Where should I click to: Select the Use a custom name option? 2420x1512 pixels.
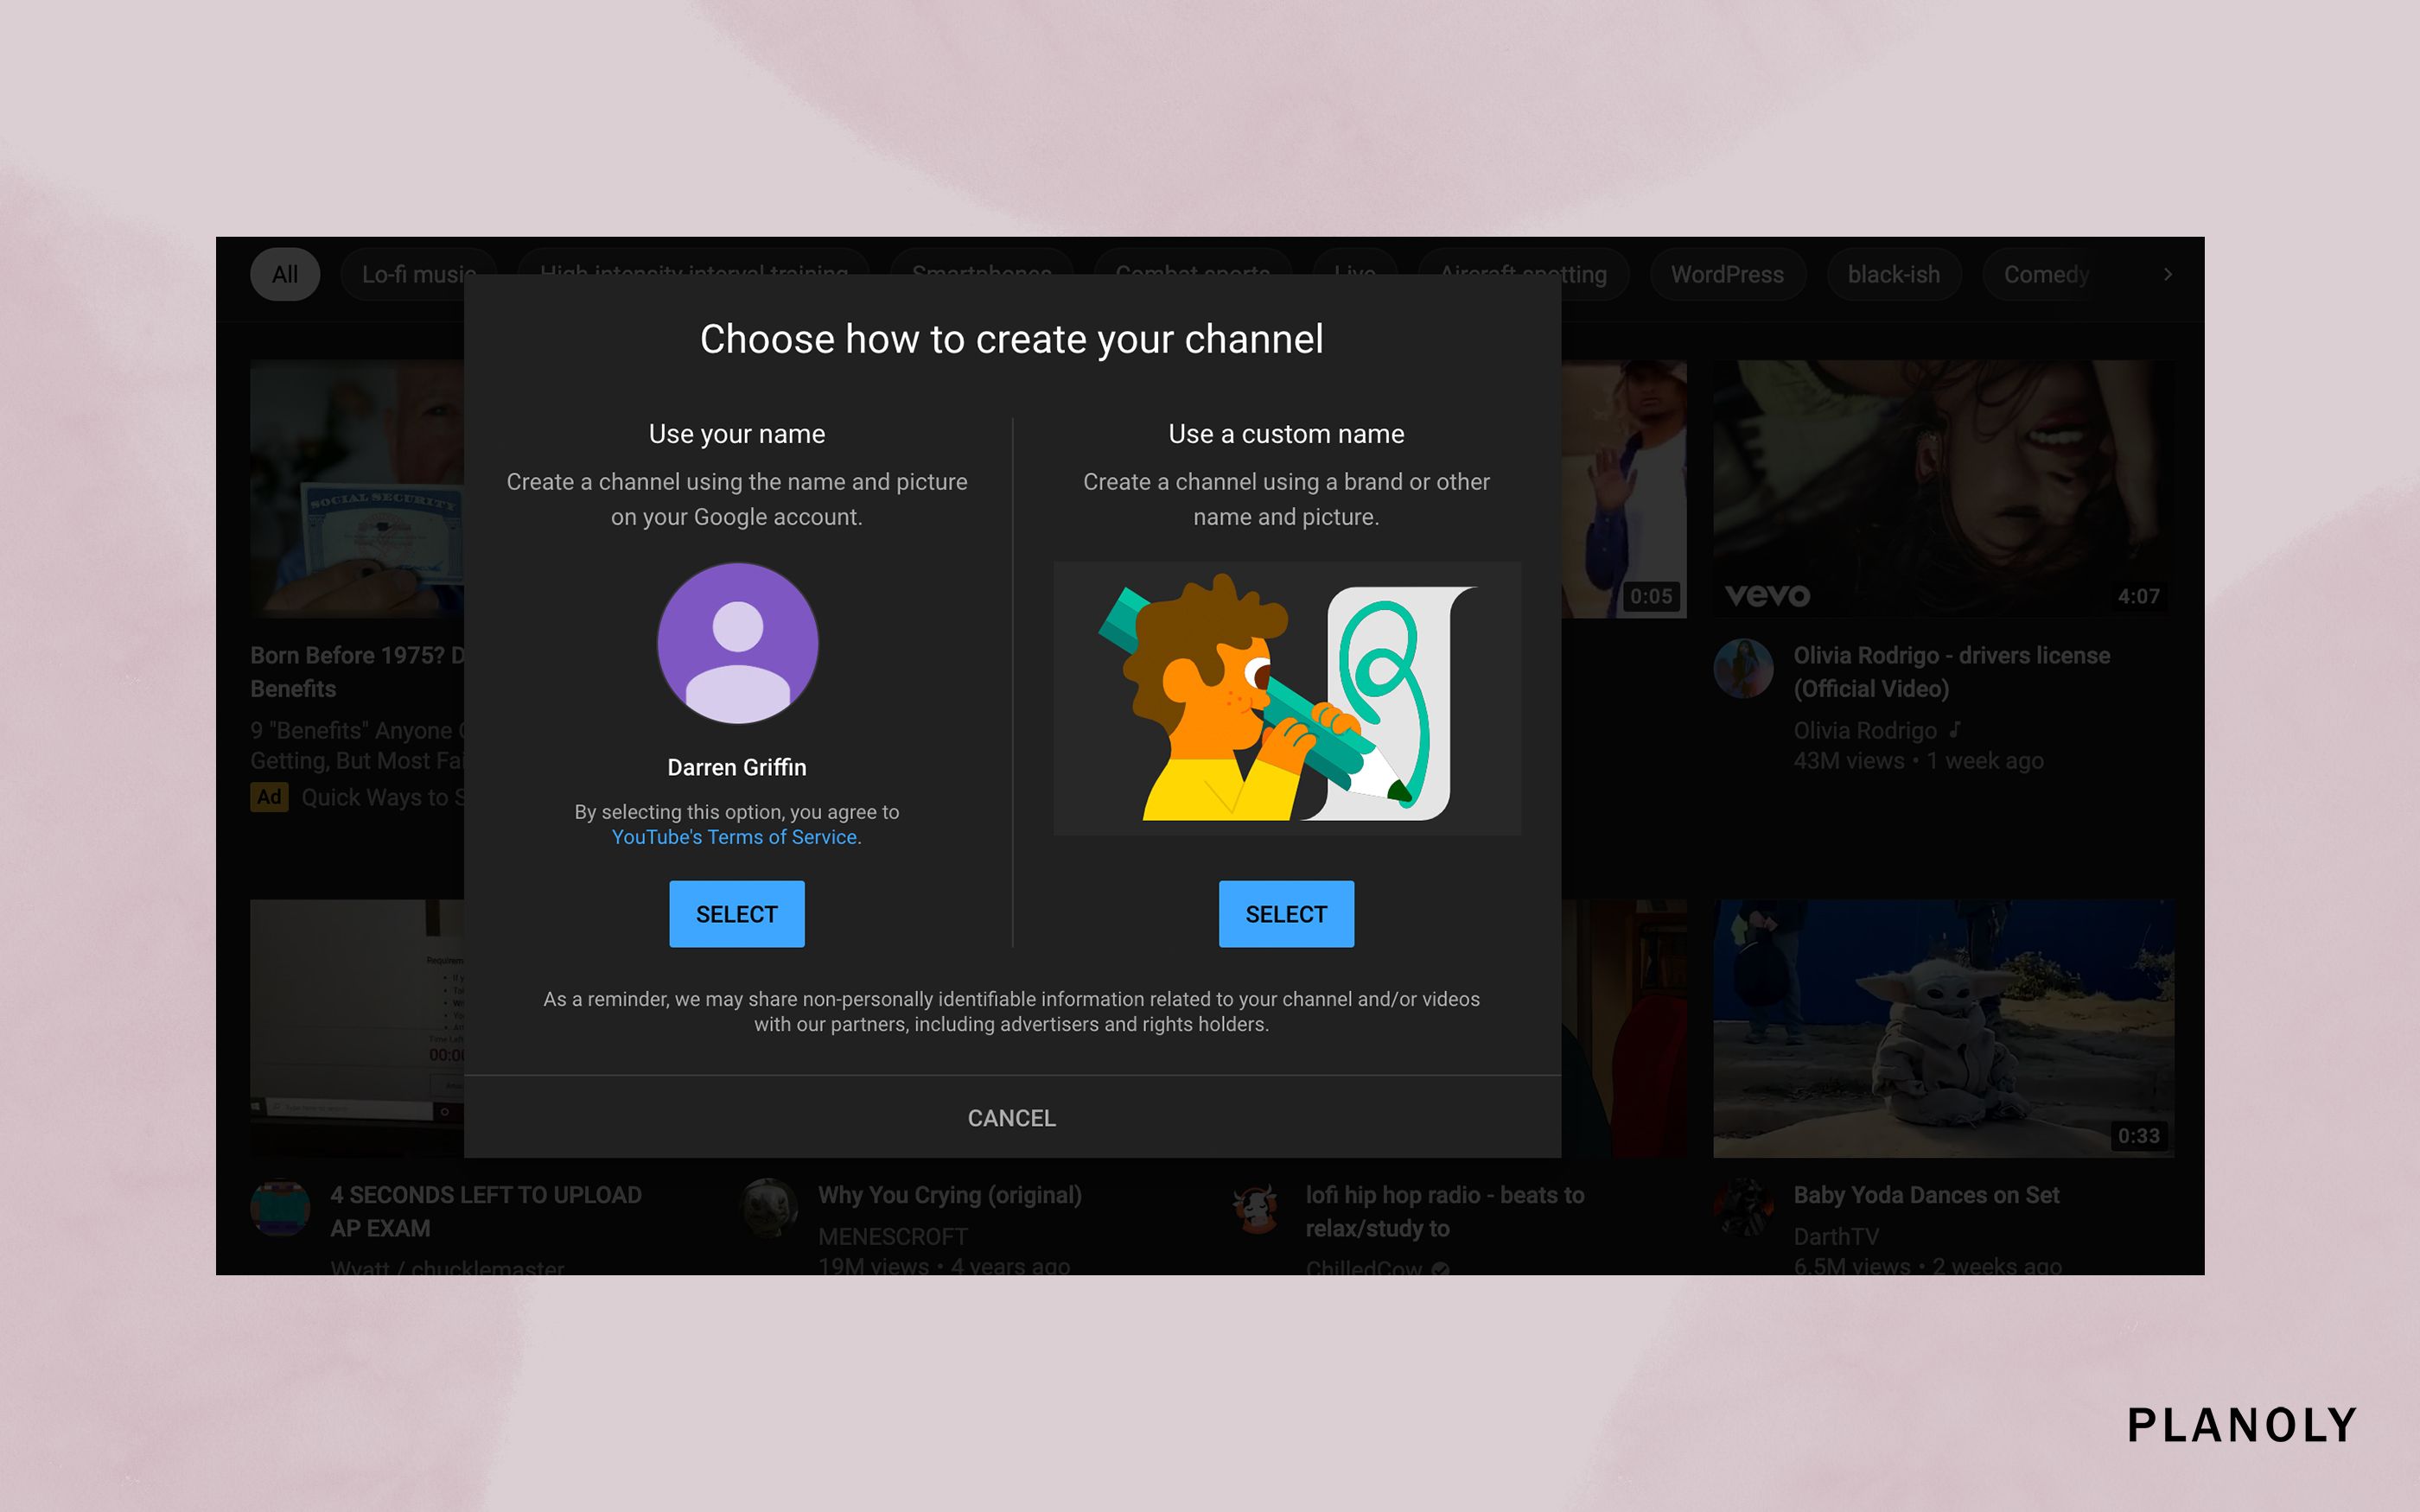click(x=1286, y=912)
